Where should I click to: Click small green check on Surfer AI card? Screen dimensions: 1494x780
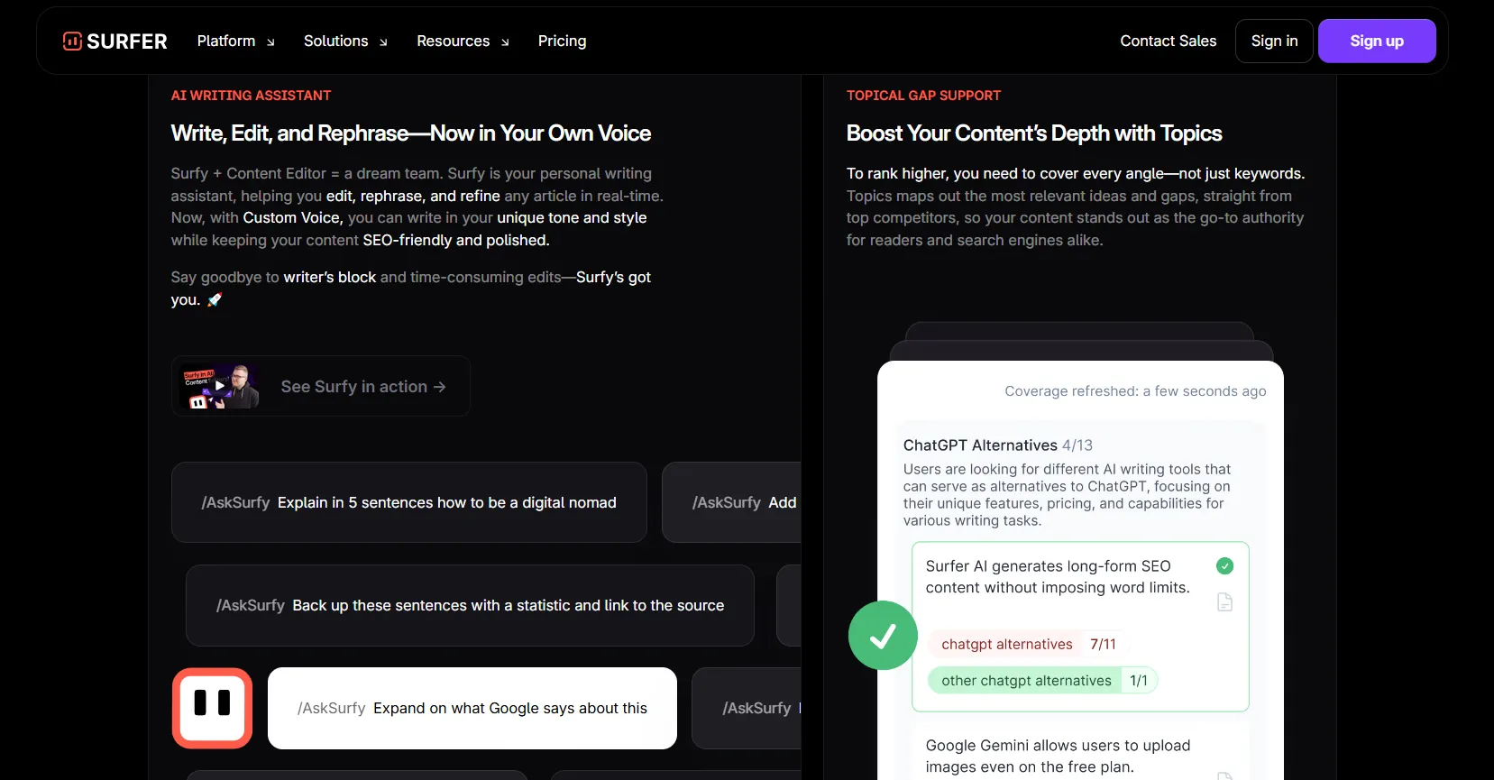click(x=1224, y=566)
